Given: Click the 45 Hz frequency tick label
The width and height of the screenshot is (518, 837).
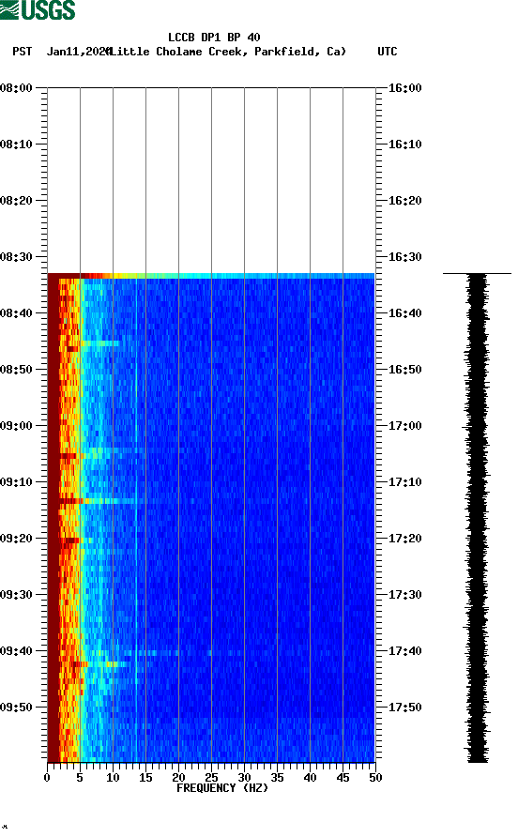Looking at the screenshot, I should coord(343,778).
